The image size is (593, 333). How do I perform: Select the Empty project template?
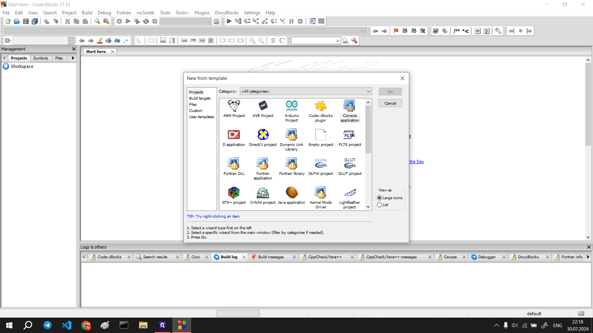(x=321, y=138)
